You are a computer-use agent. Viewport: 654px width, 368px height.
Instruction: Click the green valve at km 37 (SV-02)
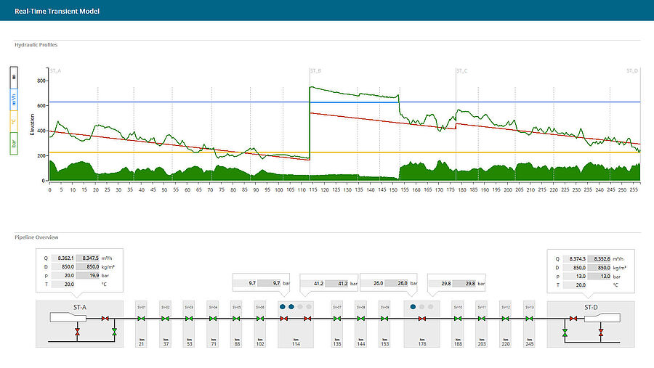165,319
